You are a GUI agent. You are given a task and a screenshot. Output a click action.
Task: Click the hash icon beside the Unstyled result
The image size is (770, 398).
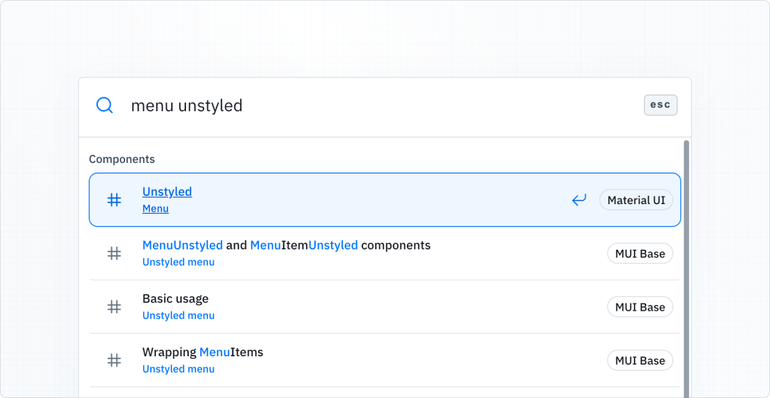pos(114,200)
